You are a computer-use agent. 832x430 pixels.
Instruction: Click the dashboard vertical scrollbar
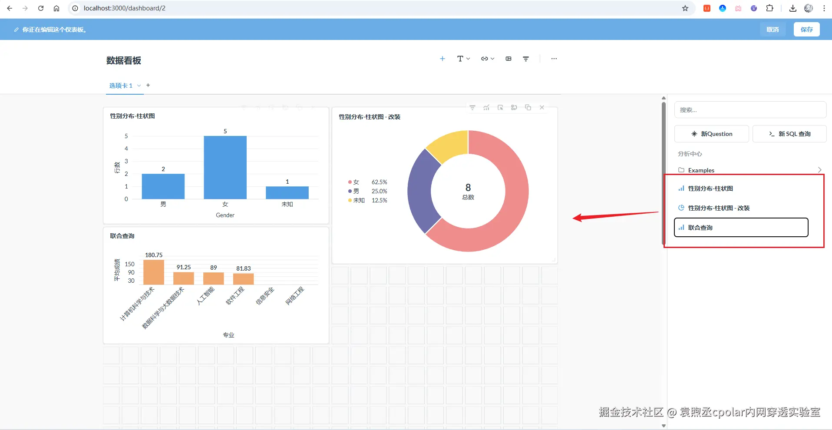pos(664,174)
